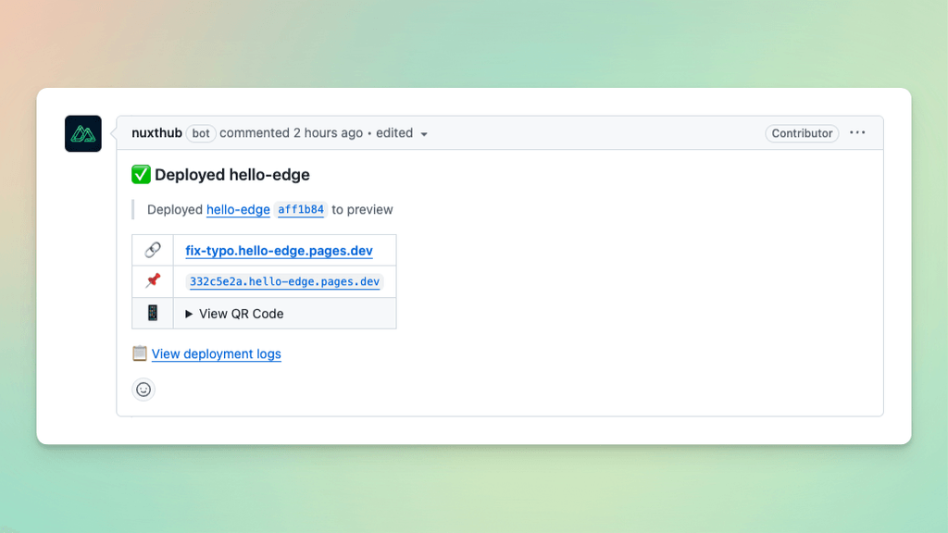Open the fix-typo.hello-edge.pages.dev preview link
Viewport: 948px width, 533px height.
pyautogui.click(x=280, y=250)
